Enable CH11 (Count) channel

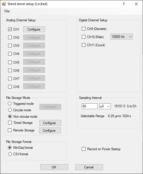[x=84, y=45]
